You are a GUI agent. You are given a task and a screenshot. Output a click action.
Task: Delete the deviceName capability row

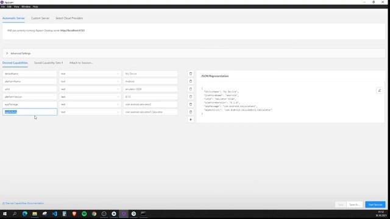point(191,74)
